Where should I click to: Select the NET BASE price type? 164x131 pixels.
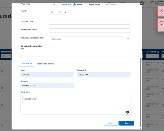[x=60, y=5]
